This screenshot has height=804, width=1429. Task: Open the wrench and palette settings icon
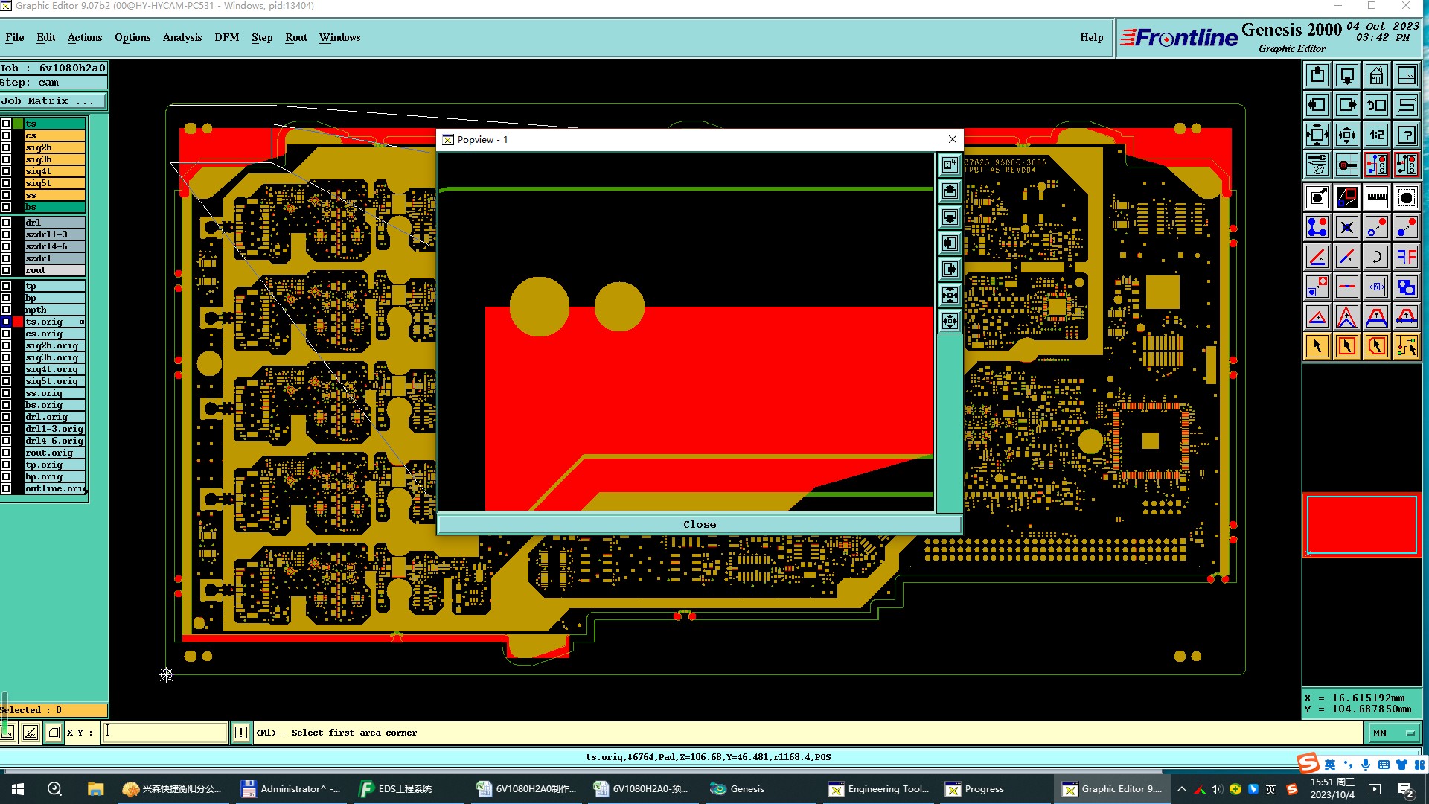[1317, 165]
